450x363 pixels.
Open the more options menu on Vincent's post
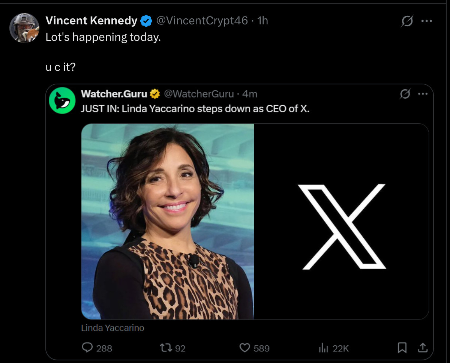click(x=427, y=21)
